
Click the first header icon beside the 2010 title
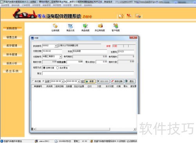pos(121,16)
